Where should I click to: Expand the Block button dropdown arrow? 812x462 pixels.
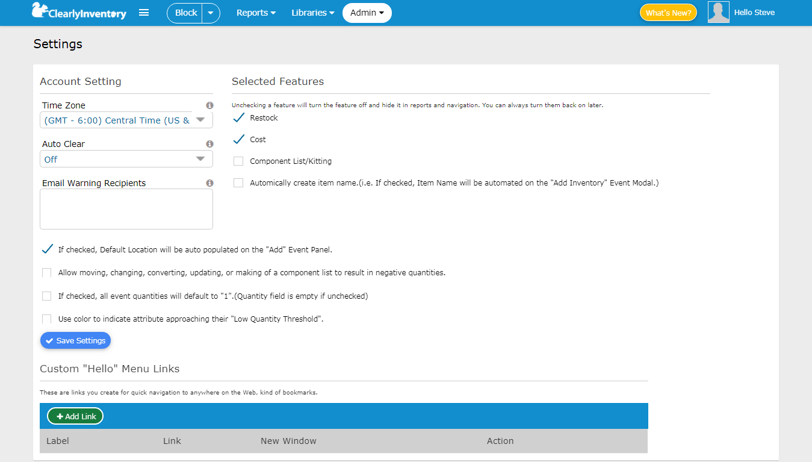pyautogui.click(x=211, y=13)
